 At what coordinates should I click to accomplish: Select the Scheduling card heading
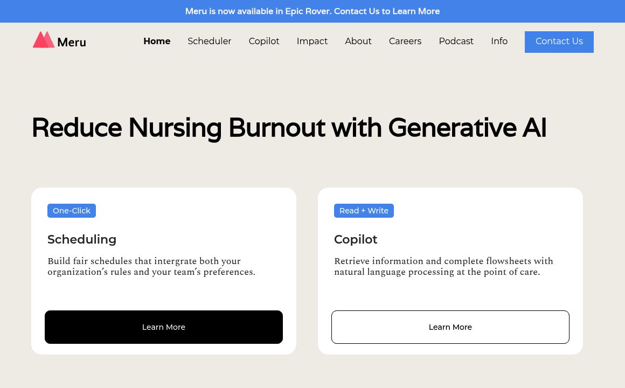[x=82, y=239]
